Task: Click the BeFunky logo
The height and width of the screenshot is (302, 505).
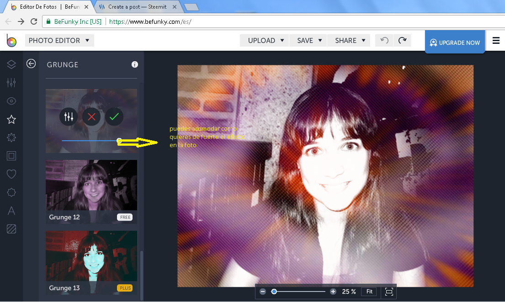Action: click(x=11, y=41)
